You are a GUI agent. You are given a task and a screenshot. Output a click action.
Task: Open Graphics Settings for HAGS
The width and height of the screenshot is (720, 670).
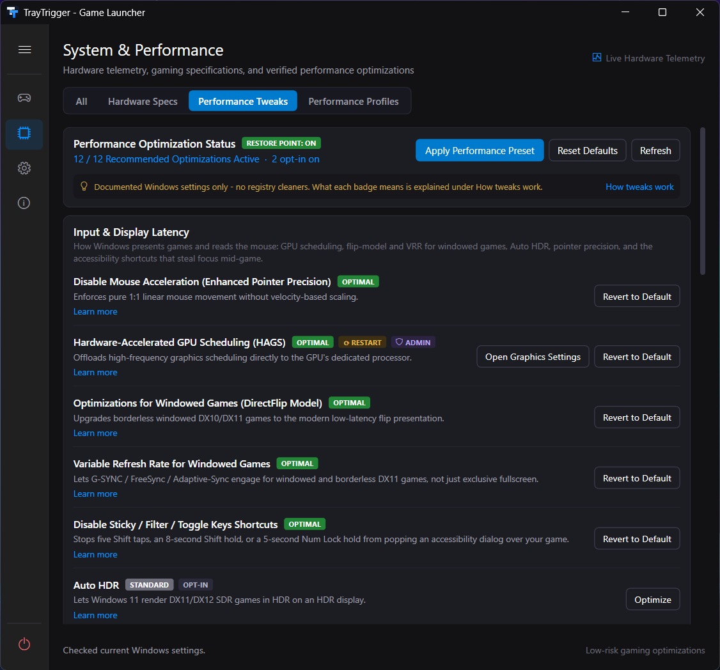(533, 357)
